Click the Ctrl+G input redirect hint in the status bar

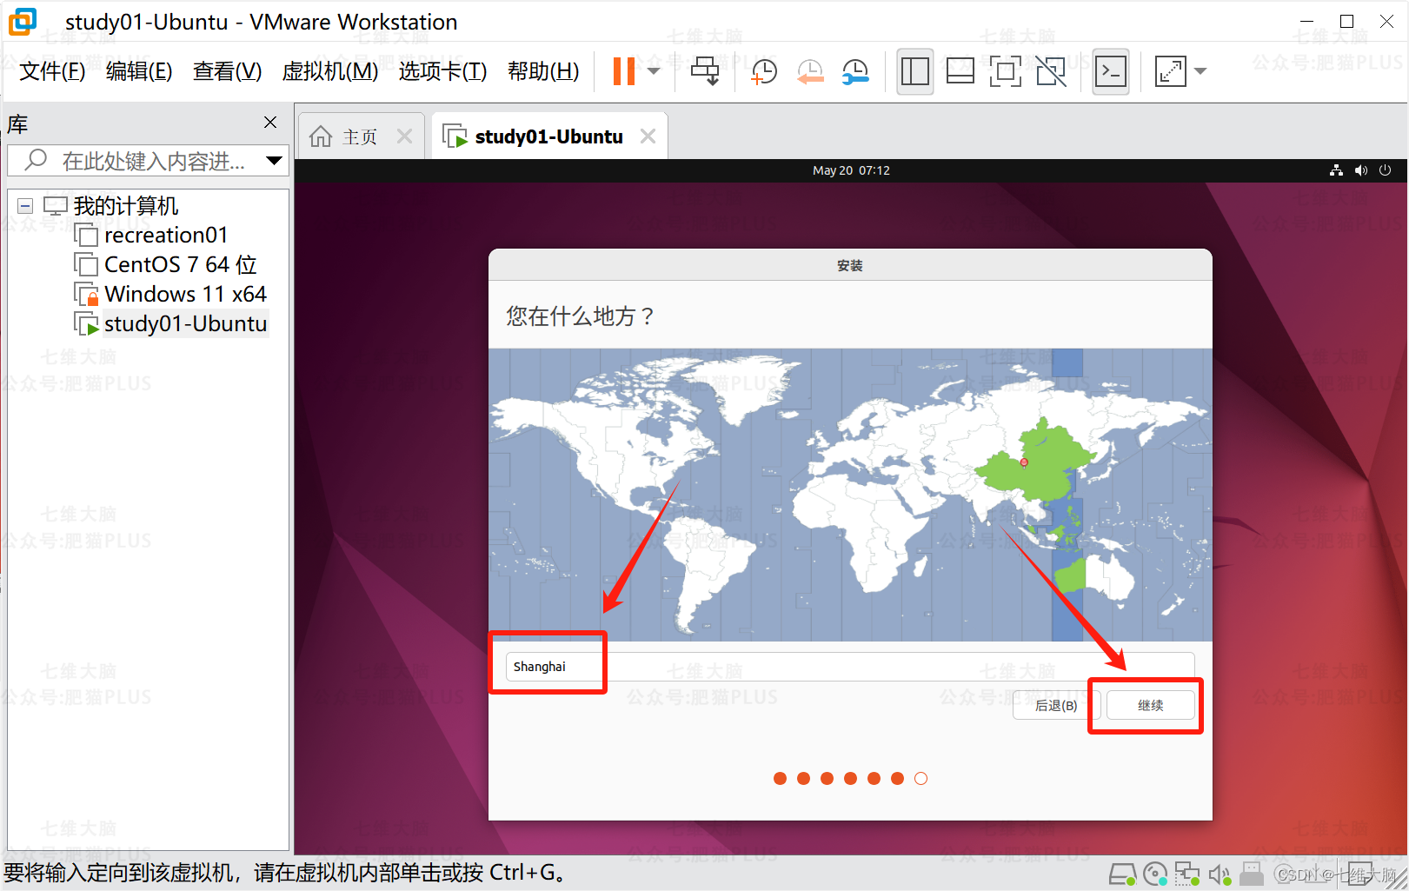click(285, 873)
